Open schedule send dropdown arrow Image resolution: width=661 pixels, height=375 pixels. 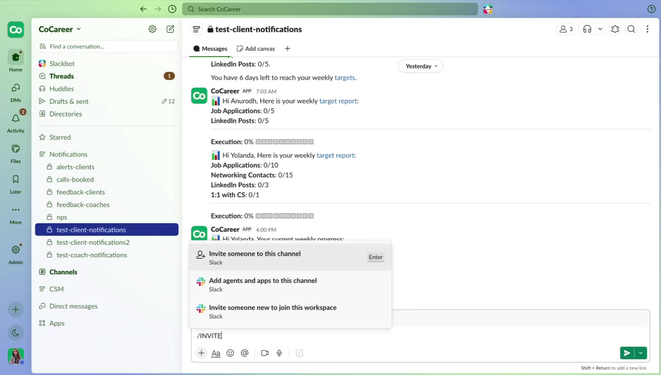coord(641,353)
